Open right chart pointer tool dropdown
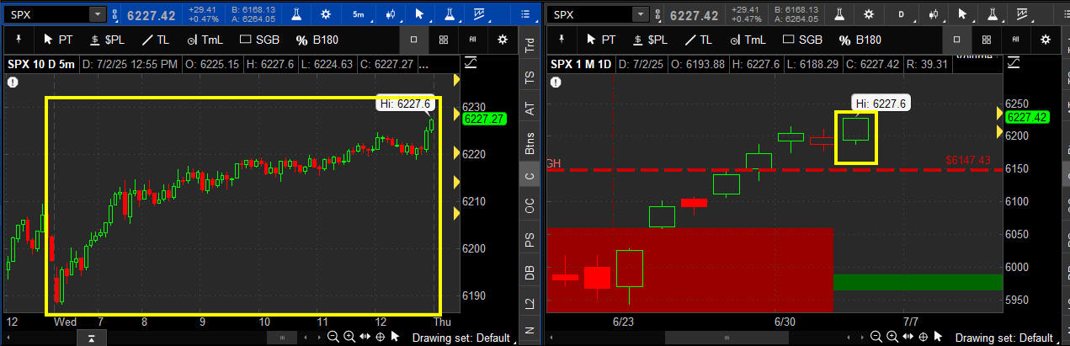Screen dimensions: 1070x346 pos(963,14)
